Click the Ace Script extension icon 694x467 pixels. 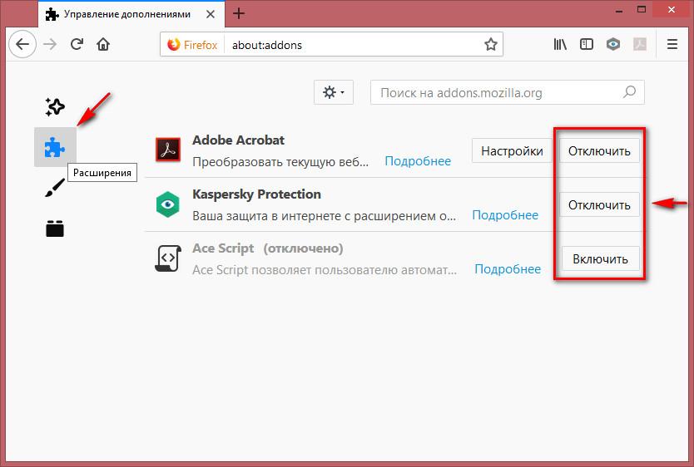(x=168, y=258)
